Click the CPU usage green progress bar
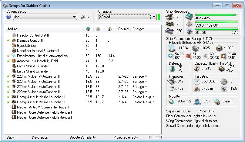The height and width of the screenshot is (142, 245). (217, 15)
